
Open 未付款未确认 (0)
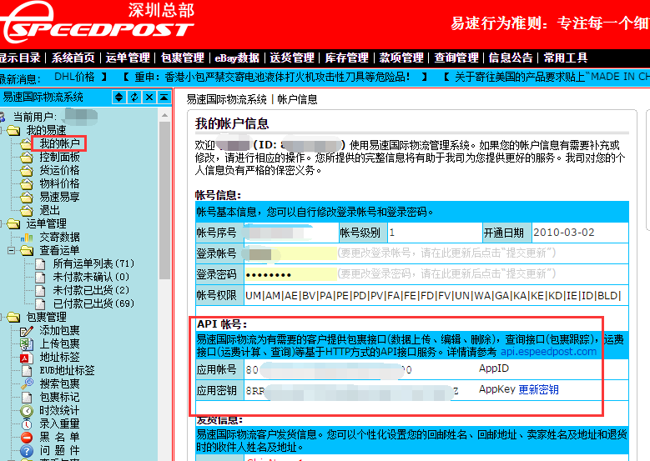pos(91,277)
